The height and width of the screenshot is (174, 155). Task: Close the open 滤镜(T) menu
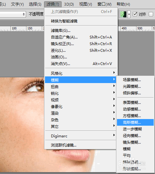click(53, 4)
